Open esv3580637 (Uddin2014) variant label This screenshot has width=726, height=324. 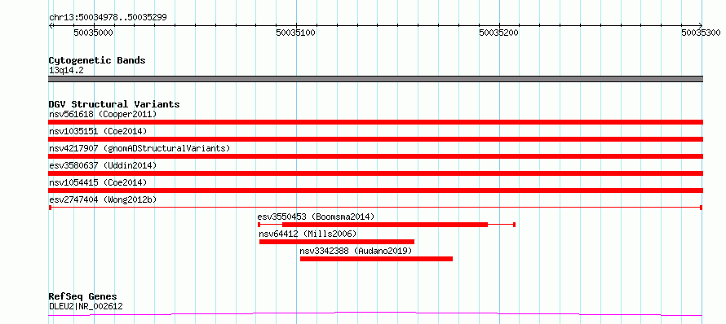click(x=103, y=165)
